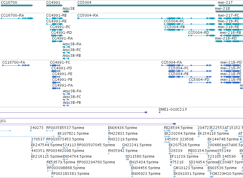This screenshot has width=243, height=178.
Task: Open transcript CG5004-RC
Action: [190, 24]
